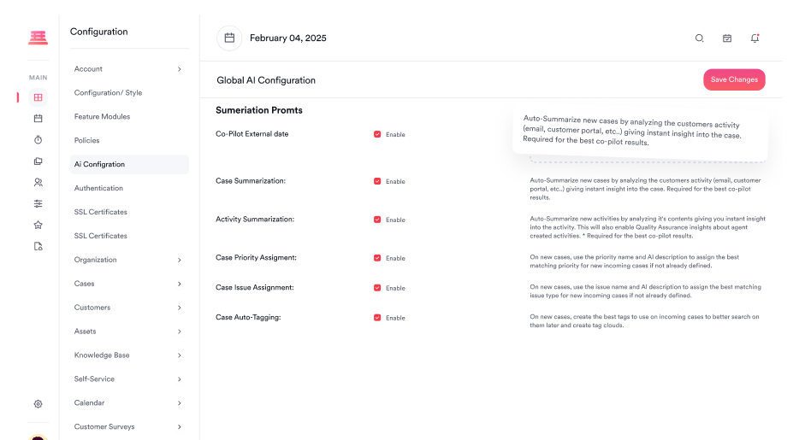Click the Save Changes button

[734, 79]
